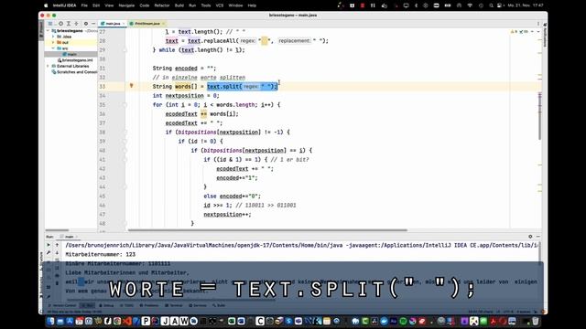
Task: Open the Apple menu
Action: click(x=46, y=5)
